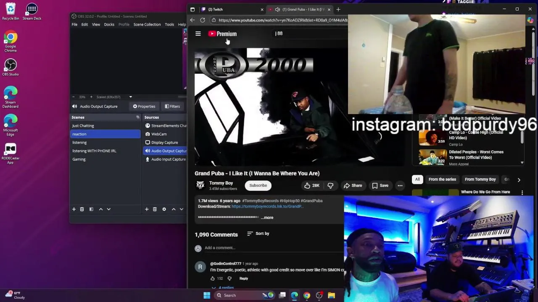This screenshot has height=302, width=538.
Task: Open options for Where Do We Go From Here
Action: 522,193
